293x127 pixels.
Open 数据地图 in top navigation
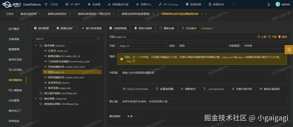coord(193,4)
